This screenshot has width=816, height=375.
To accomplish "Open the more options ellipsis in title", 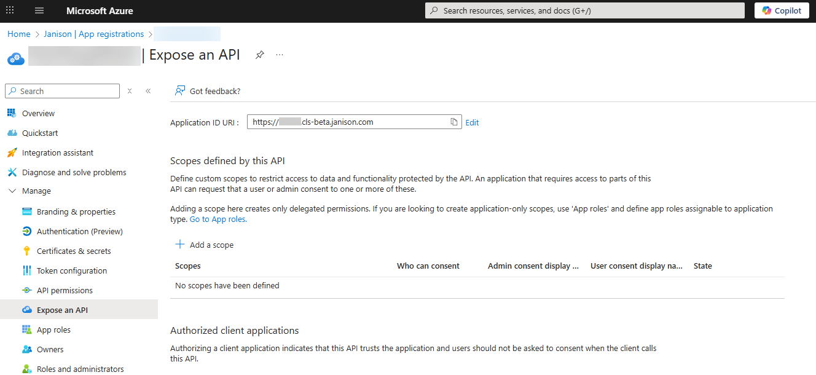I will click(x=280, y=55).
